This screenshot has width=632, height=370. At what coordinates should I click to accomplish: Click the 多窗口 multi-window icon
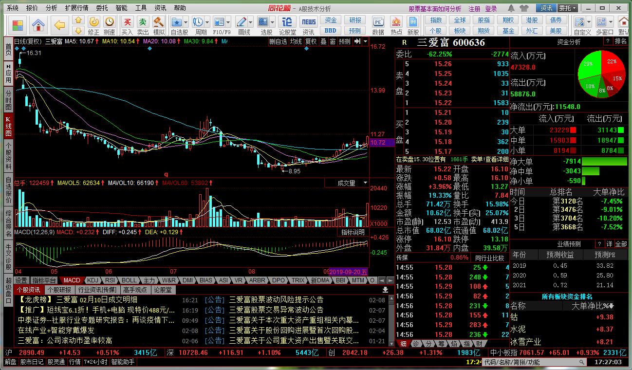(x=602, y=22)
